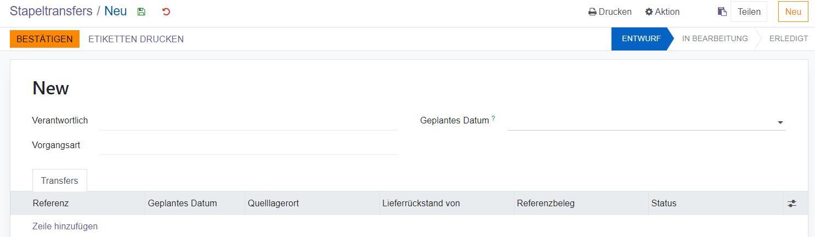Click the Teilen button

749,12
